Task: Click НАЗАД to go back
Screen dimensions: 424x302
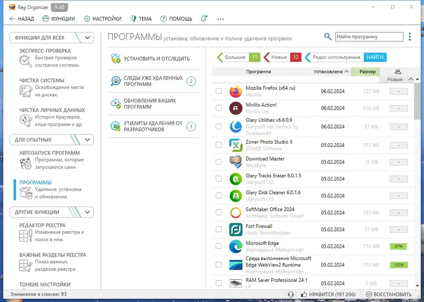Action: click(22, 19)
